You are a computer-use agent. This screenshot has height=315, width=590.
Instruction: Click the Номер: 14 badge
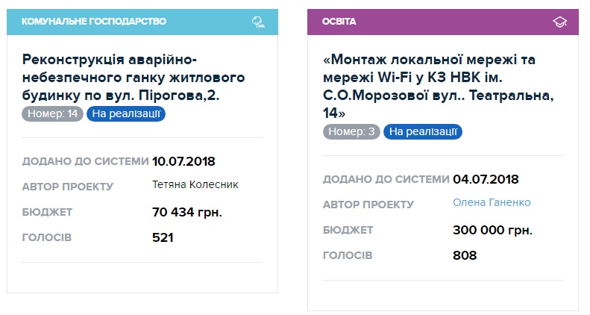pyautogui.click(x=53, y=113)
